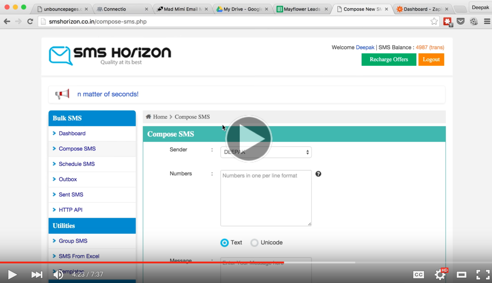Click the SMS balance value 4987 (trans)
This screenshot has height=283, width=492.
point(430,48)
